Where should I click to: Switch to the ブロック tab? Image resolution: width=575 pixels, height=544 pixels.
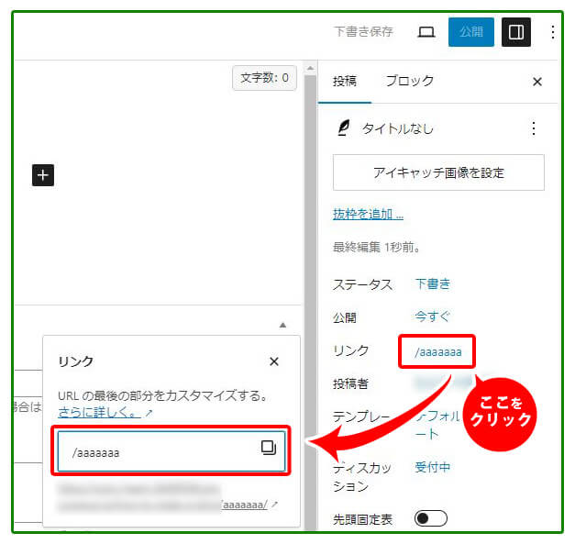[x=410, y=81]
